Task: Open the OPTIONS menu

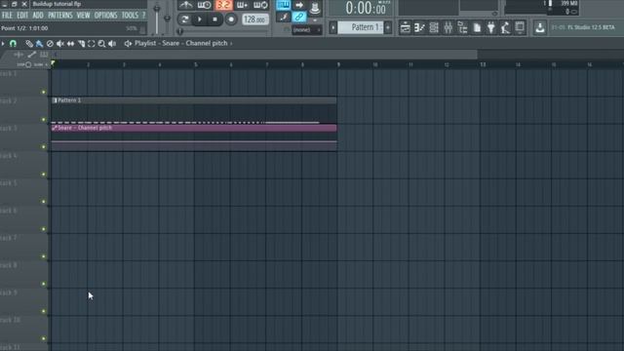Action: coord(105,16)
